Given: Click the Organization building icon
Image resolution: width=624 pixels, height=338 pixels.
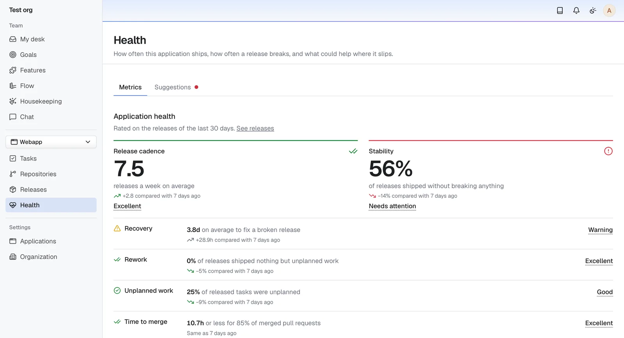Looking at the screenshot, I should click(13, 257).
